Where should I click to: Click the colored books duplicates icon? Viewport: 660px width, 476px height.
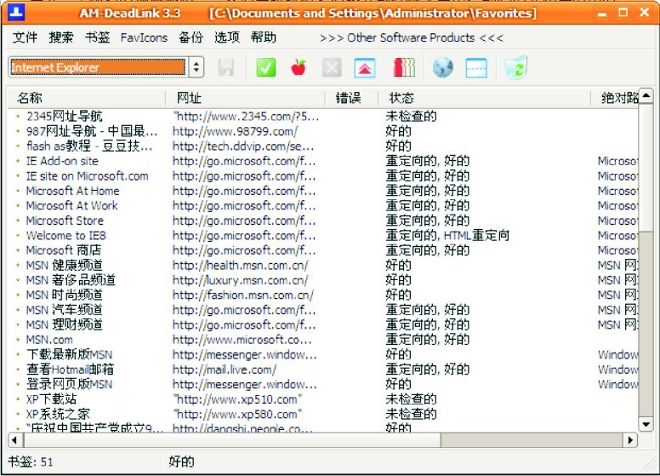(x=404, y=67)
